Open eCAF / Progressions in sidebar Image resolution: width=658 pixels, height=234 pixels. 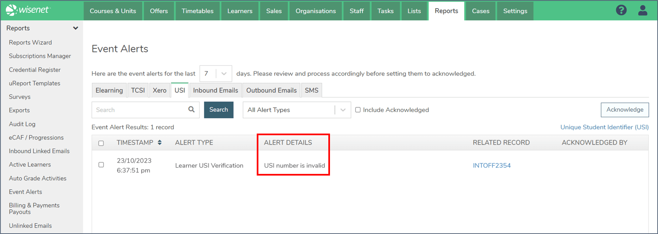pos(36,137)
